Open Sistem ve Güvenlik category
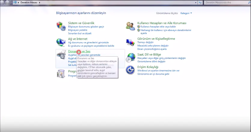The image size is (251, 132). point(81,23)
